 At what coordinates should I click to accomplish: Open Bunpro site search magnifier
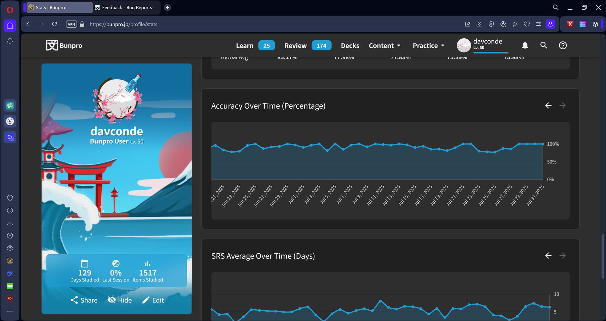[x=544, y=45]
